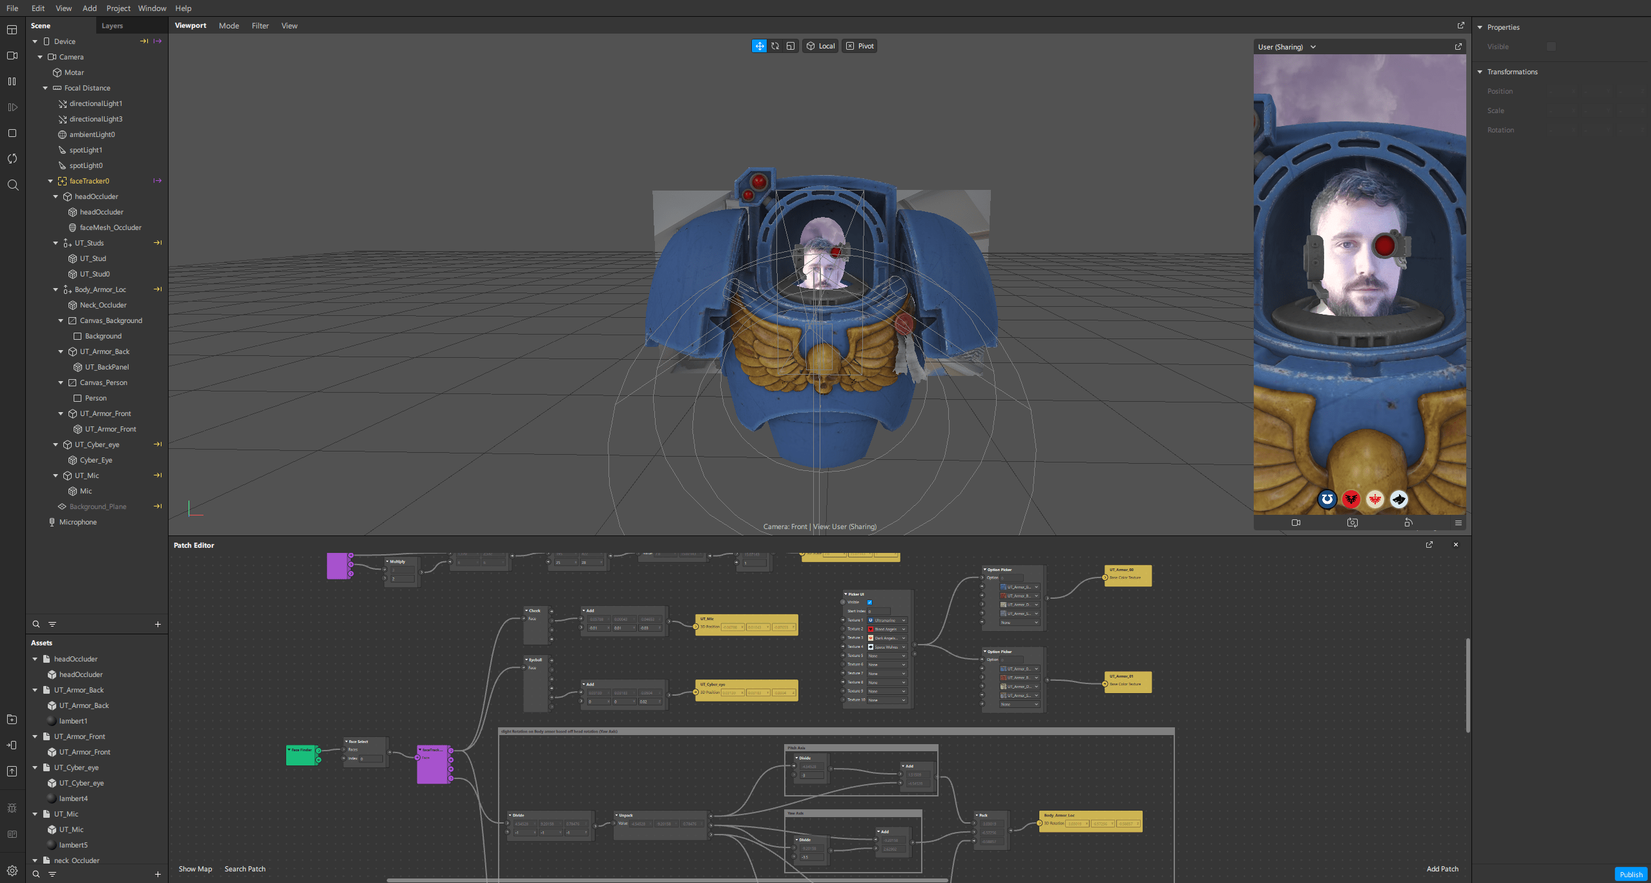Collapse the Device tree node

coord(35,41)
